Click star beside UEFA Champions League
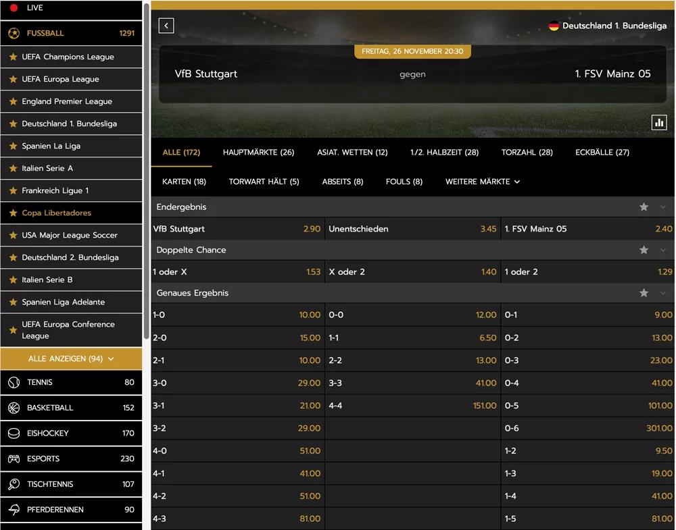This screenshot has height=530, width=676. [x=14, y=57]
